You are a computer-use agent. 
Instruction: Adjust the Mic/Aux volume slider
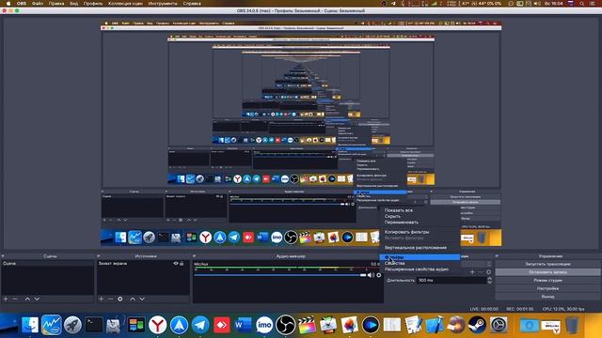[x=280, y=275]
